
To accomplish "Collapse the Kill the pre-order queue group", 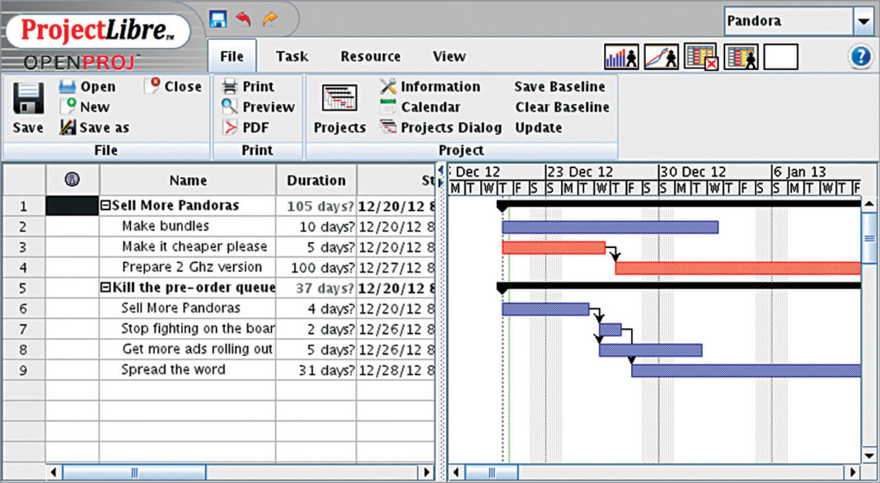I will coord(105,288).
